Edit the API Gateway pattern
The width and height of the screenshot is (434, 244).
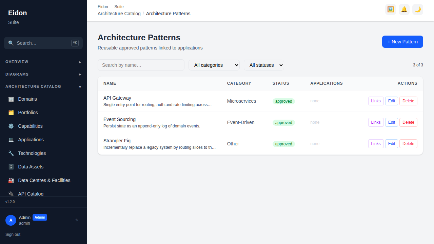[392, 101]
